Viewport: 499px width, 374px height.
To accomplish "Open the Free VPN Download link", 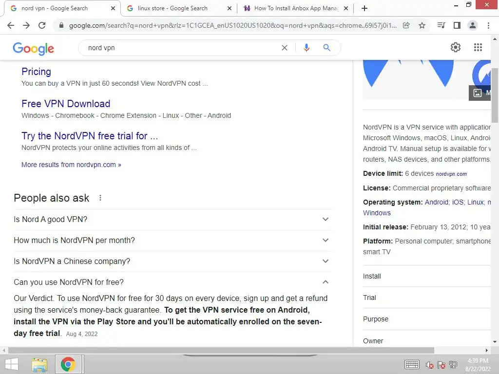I will (66, 104).
